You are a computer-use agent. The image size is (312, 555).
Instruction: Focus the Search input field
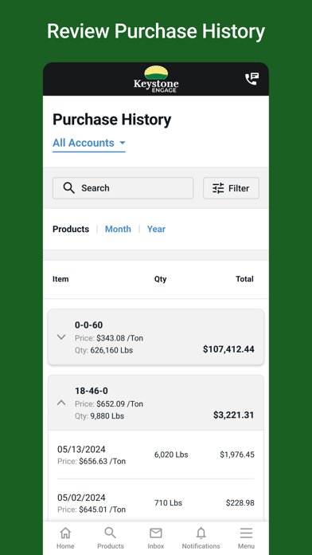point(123,188)
